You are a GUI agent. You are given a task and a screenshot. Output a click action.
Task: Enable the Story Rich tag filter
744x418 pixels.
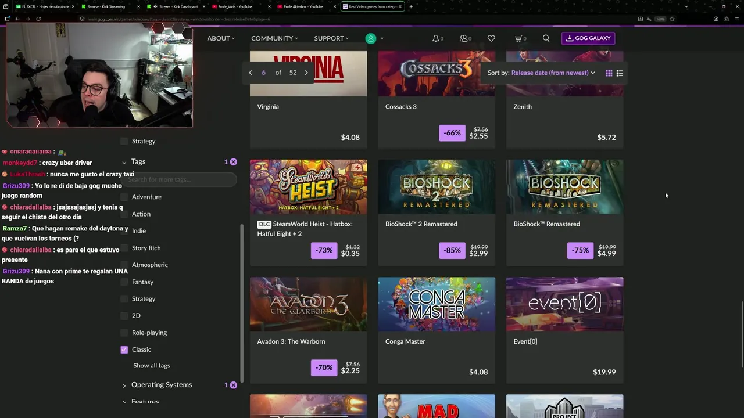124,248
